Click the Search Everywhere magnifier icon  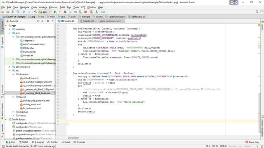[257, 12]
